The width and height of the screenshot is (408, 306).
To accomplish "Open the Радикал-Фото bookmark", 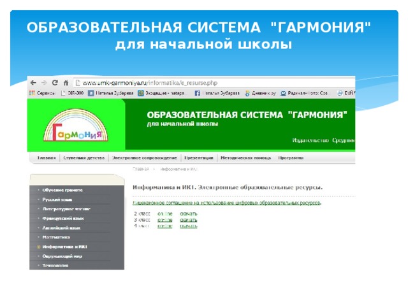I will pyautogui.click(x=304, y=93).
